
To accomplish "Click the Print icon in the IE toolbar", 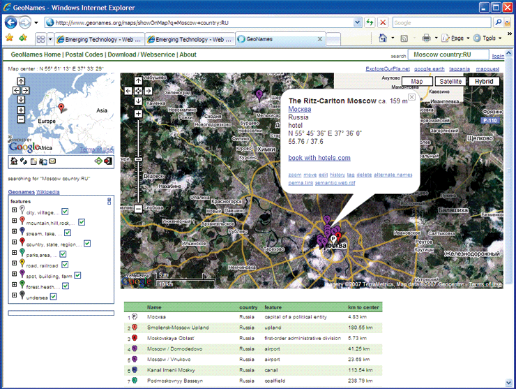I will 426,38.
